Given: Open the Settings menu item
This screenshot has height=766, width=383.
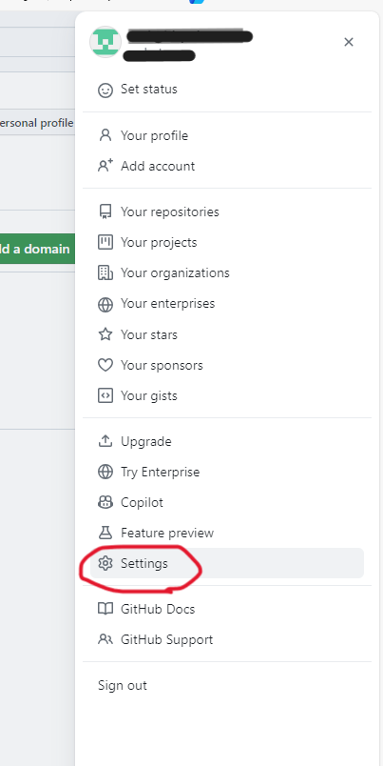Looking at the screenshot, I should pyautogui.click(x=227, y=563).
